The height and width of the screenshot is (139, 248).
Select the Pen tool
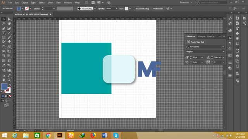click(3, 29)
